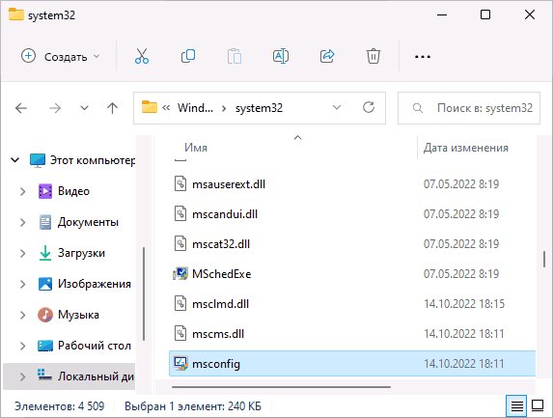Click the system32 folder icon in title bar
Viewport: 553px width, 418px height.
click(x=15, y=14)
